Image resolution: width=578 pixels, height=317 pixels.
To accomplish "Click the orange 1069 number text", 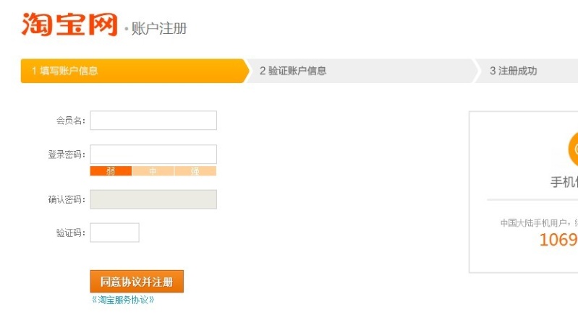I will (x=558, y=240).
